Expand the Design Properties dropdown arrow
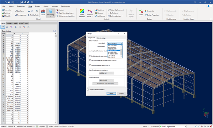 pos(160,15)
